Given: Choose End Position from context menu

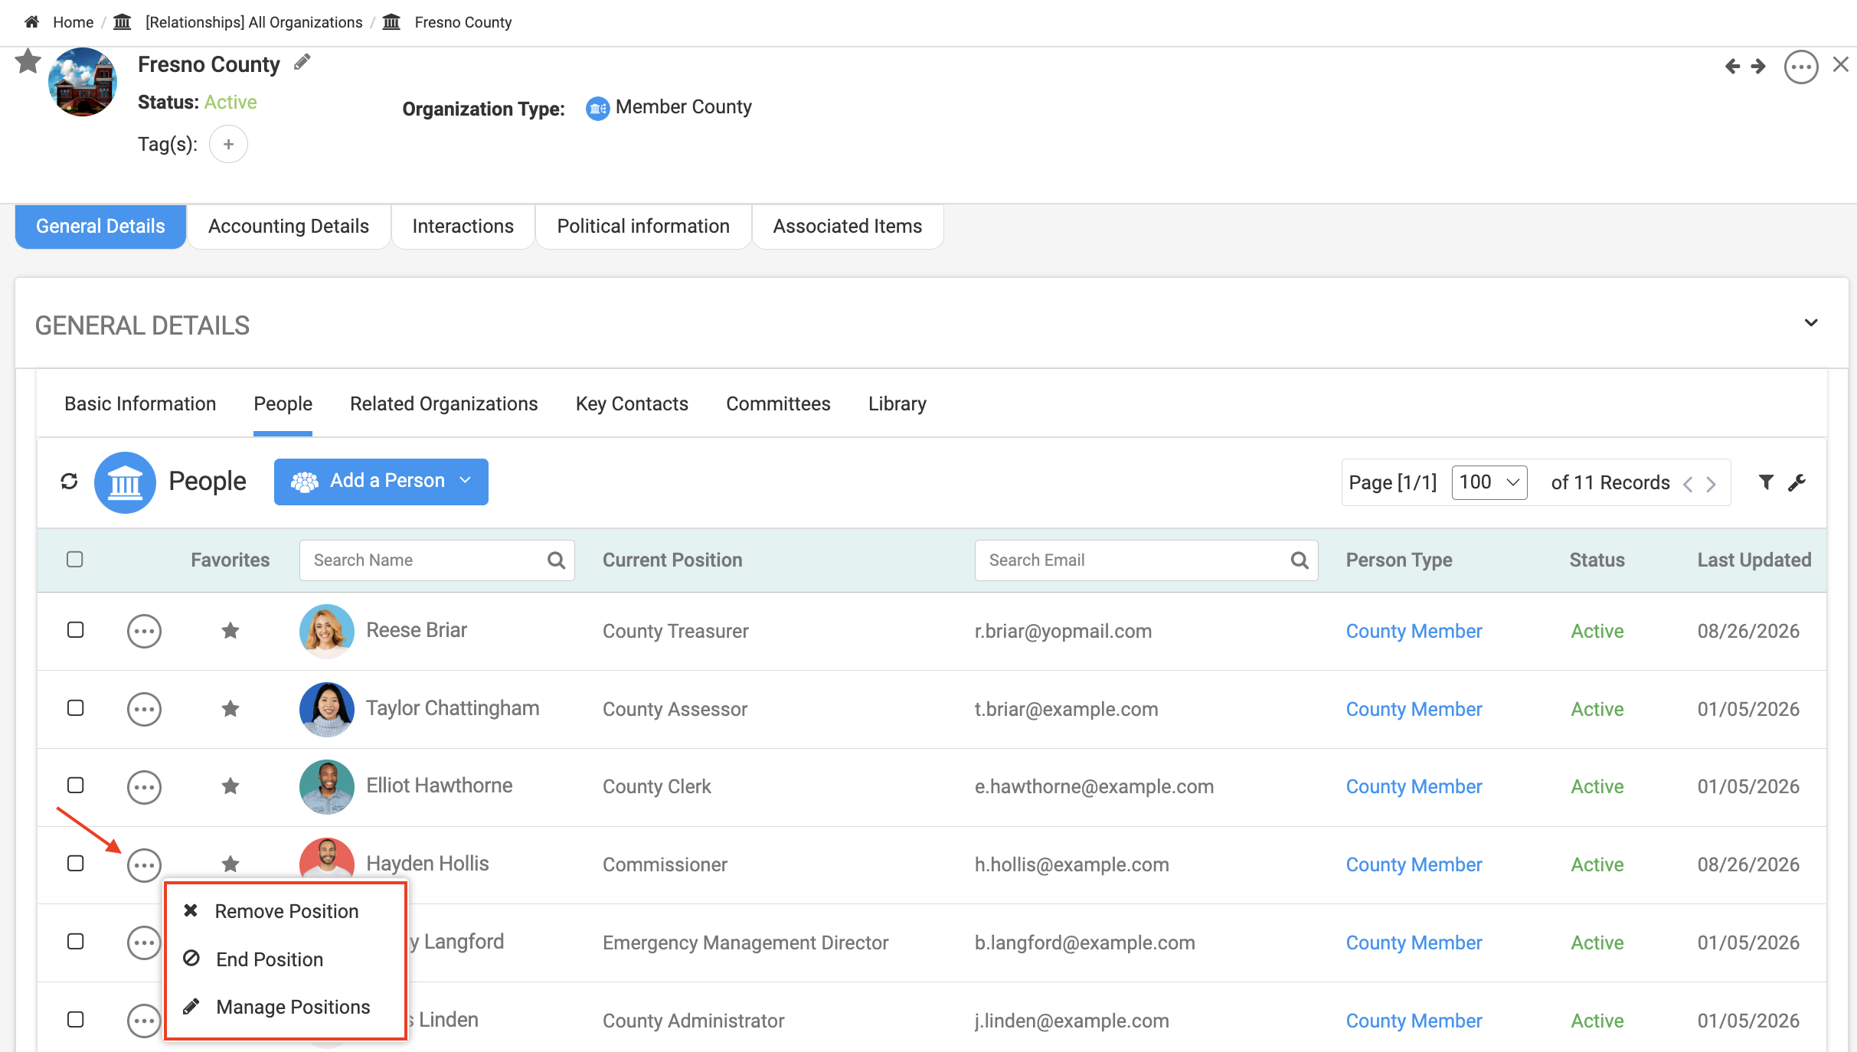Looking at the screenshot, I should click(x=270, y=959).
